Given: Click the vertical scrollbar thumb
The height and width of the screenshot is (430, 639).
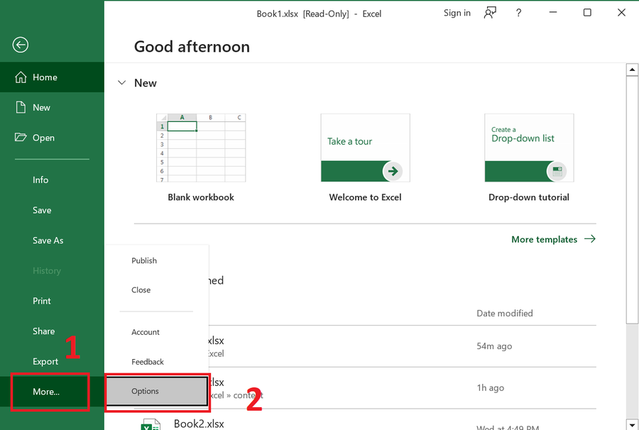Looking at the screenshot, I should (x=632, y=199).
